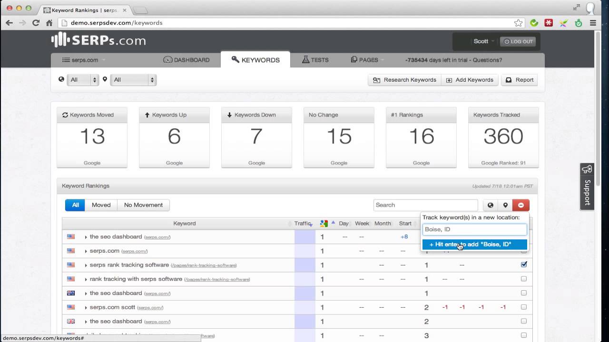Expand the serps.com scott keyword row
This screenshot has width=609, height=342.
coord(86,307)
